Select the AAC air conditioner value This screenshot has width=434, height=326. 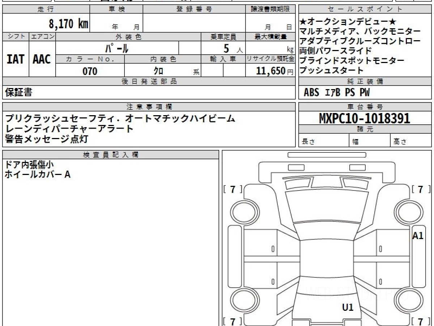(x=42, y=59)
